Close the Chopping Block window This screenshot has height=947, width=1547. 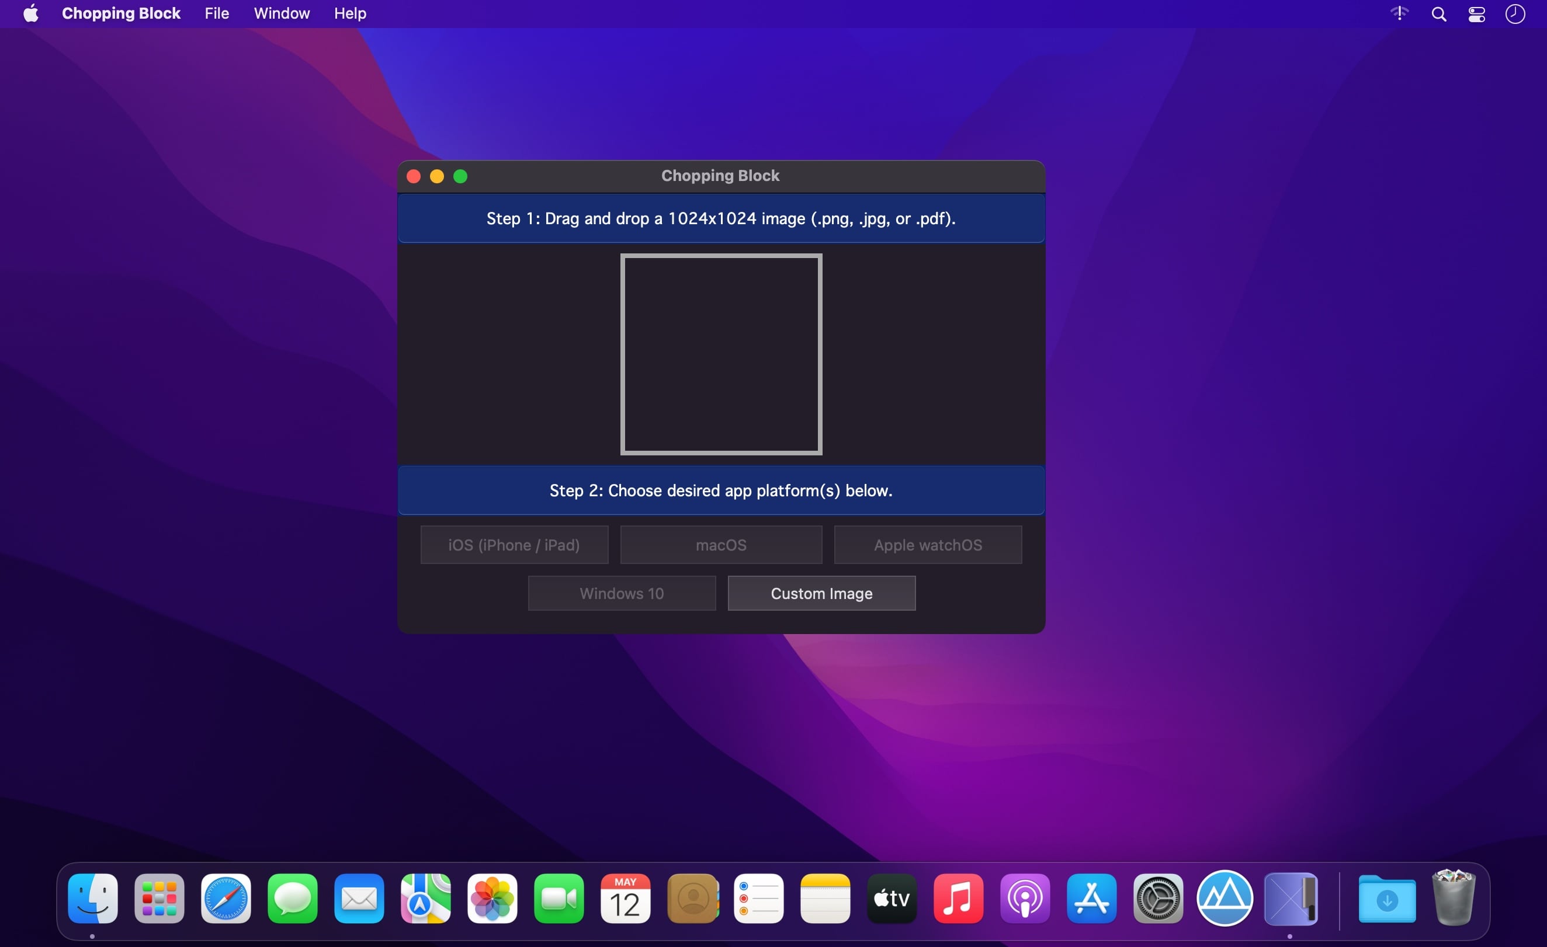click(x=413, y=176)
